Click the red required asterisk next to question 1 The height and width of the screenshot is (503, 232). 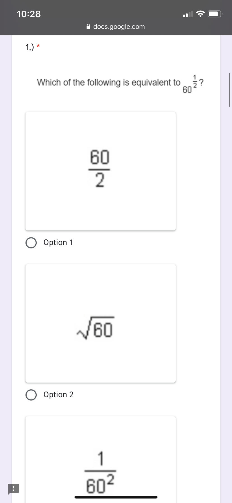click(x=38, y=46)
